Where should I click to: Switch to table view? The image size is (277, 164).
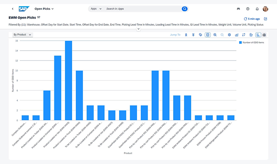coord(264,35)
